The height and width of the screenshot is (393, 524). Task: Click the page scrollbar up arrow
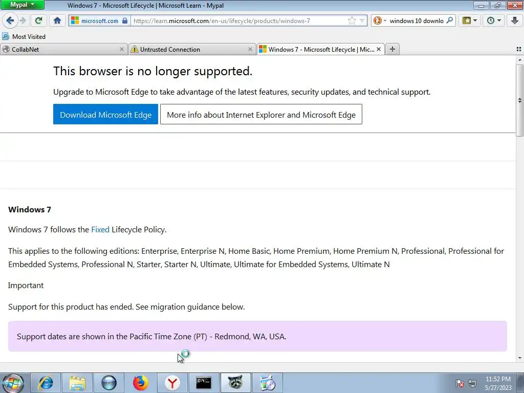[520, 60]
